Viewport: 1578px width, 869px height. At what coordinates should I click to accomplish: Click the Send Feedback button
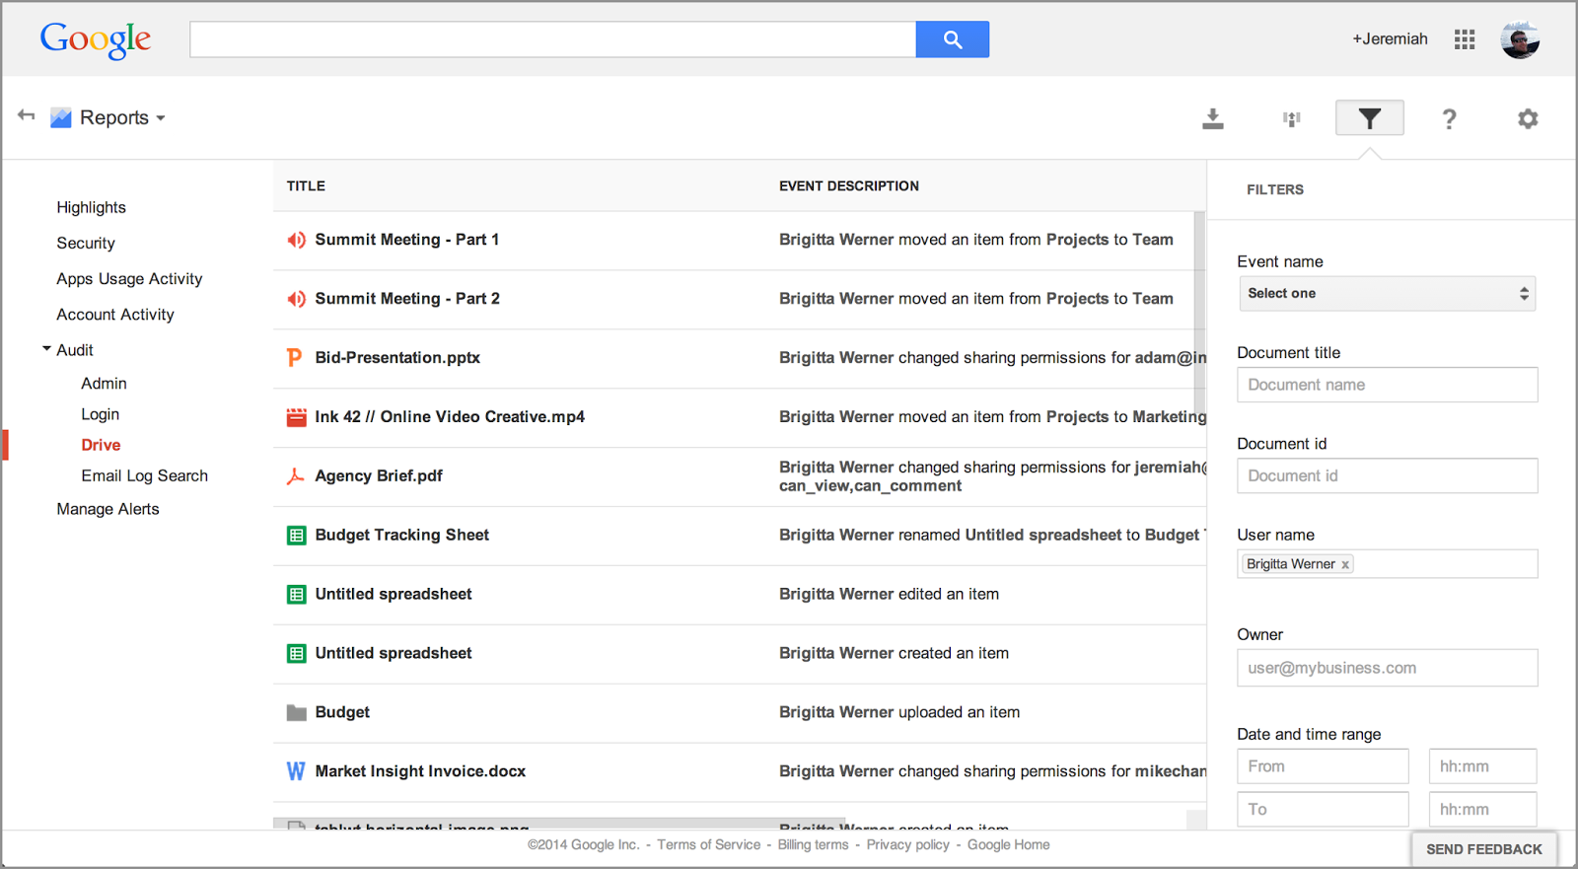click(1483, 849)
